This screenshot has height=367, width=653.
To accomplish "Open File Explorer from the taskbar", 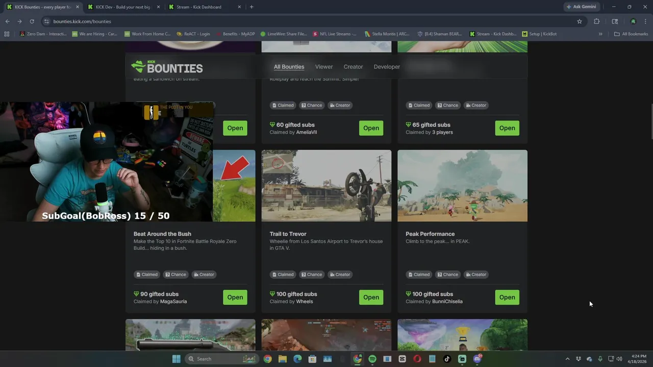I will pos(282,359).
